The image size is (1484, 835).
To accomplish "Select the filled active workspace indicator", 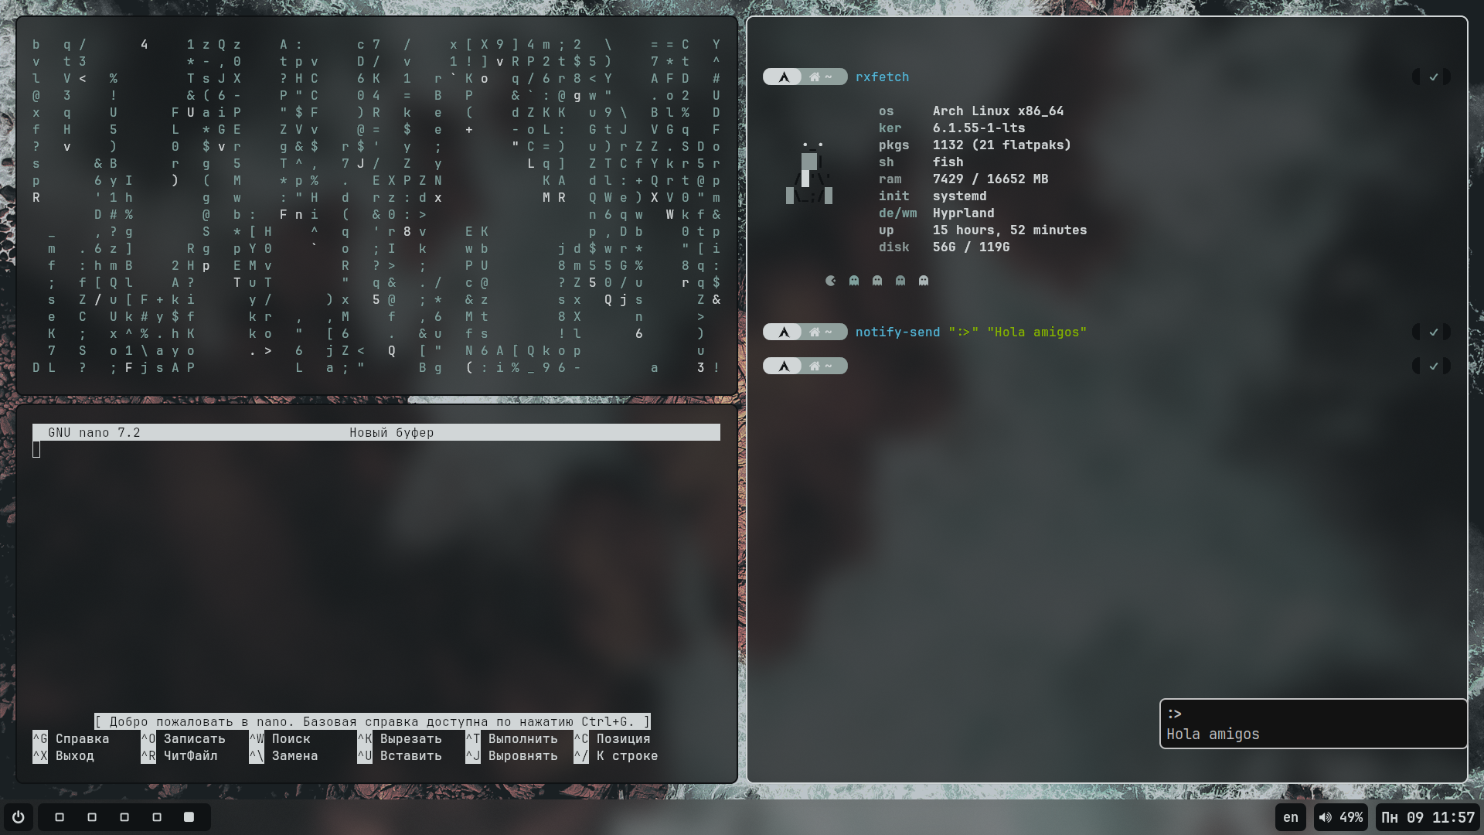I will [189, 817].
